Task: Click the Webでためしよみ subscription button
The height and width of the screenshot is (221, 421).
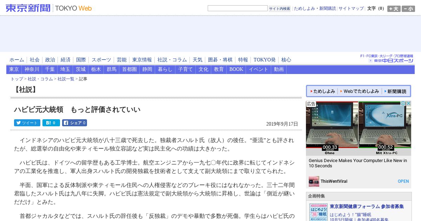Action: [x=360, y=91]
